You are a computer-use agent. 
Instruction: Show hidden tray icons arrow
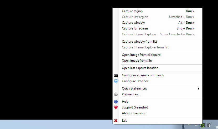[x=196, y=125]
